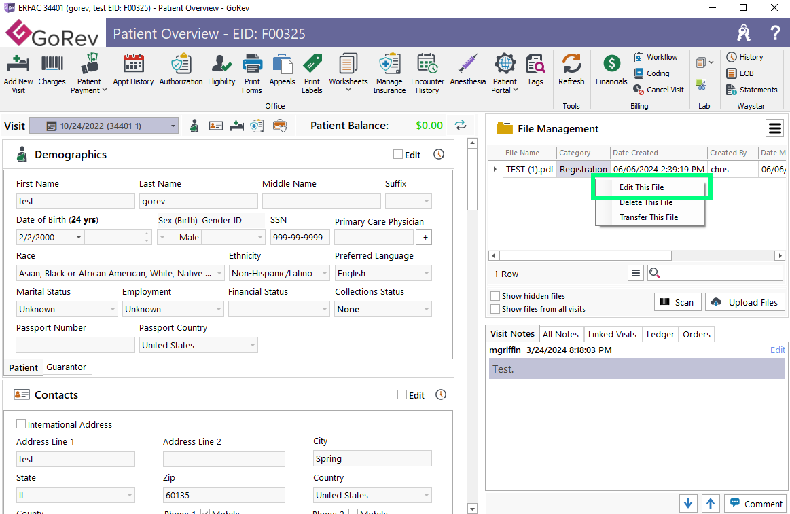Viewport: 790px width, 514px height.
Task: Click the First Name field
Action: (75, 202)
